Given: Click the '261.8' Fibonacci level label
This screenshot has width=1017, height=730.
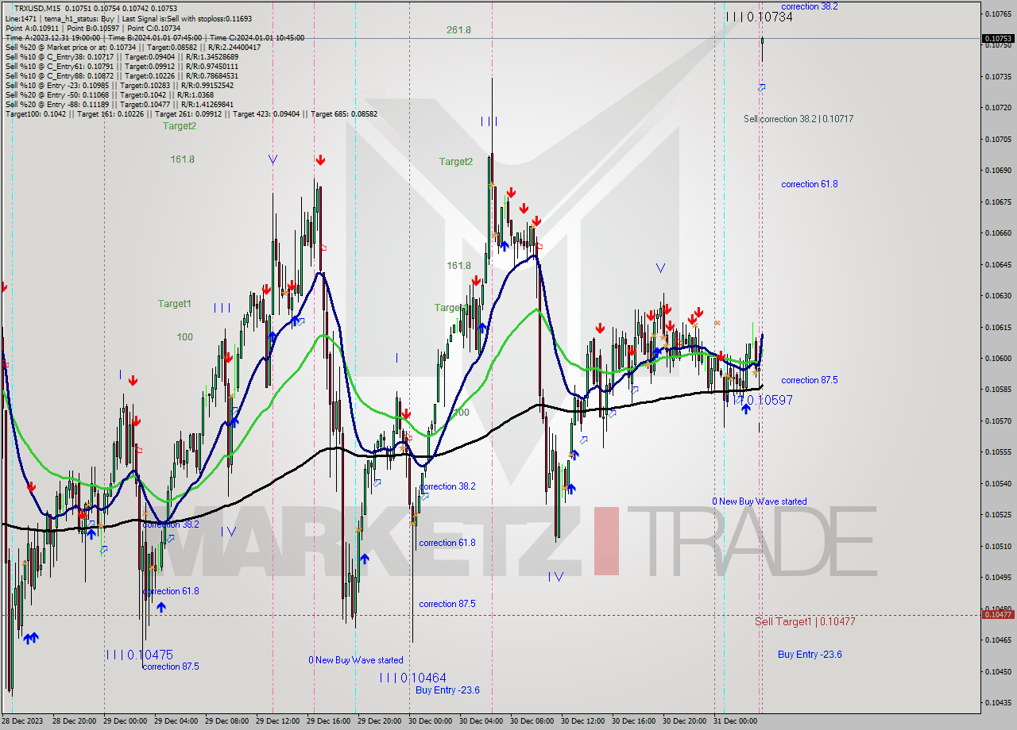Looking at the screenshot, I should [x=458, y=30].
